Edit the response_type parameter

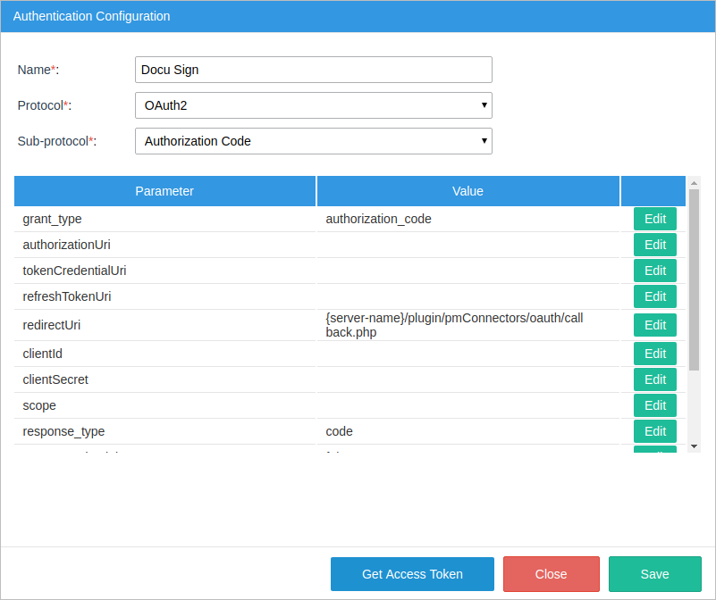[x=654, y=431]
